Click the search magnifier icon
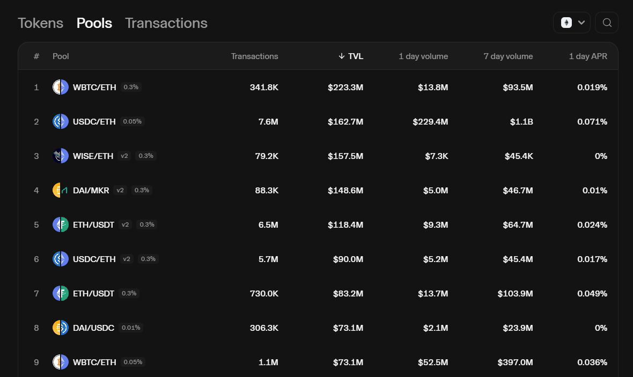 pos(607,23)
